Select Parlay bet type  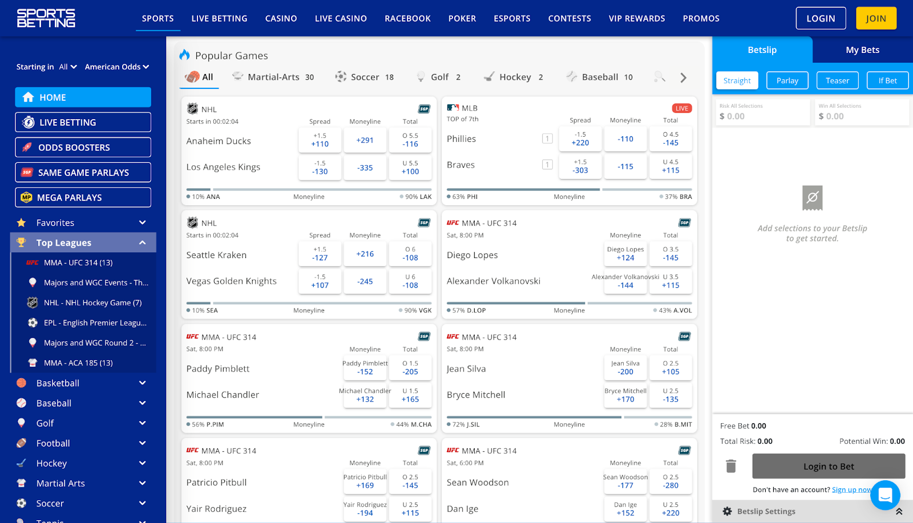point(787,80)
